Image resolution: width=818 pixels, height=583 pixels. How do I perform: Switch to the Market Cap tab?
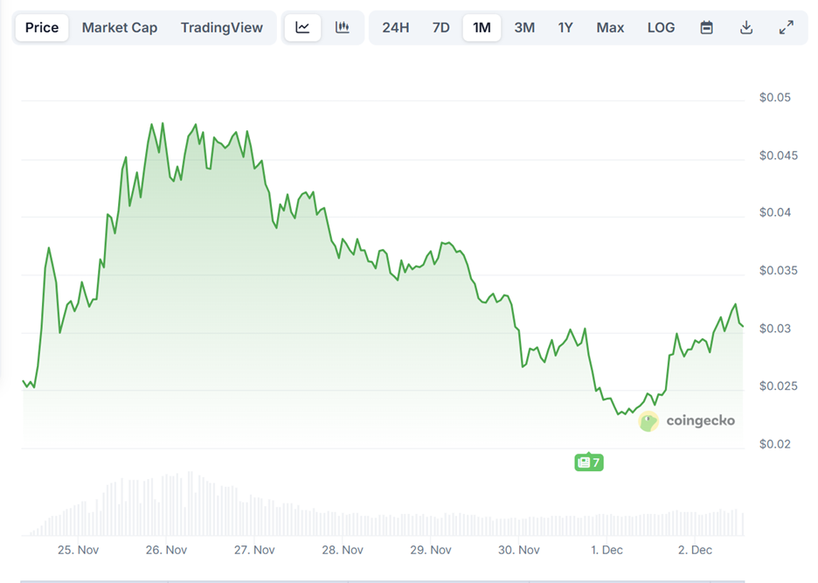[x=120, y=27]
